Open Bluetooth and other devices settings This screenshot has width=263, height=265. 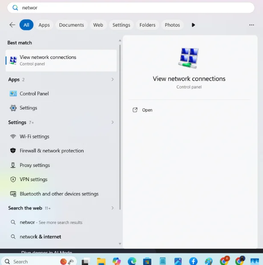(x=61, y=194)
